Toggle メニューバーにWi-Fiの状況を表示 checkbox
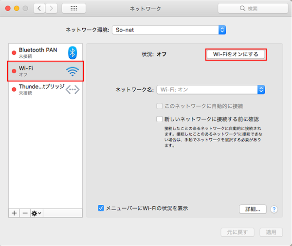The height and width of the screenshot is (246, 292). (101, 208)
